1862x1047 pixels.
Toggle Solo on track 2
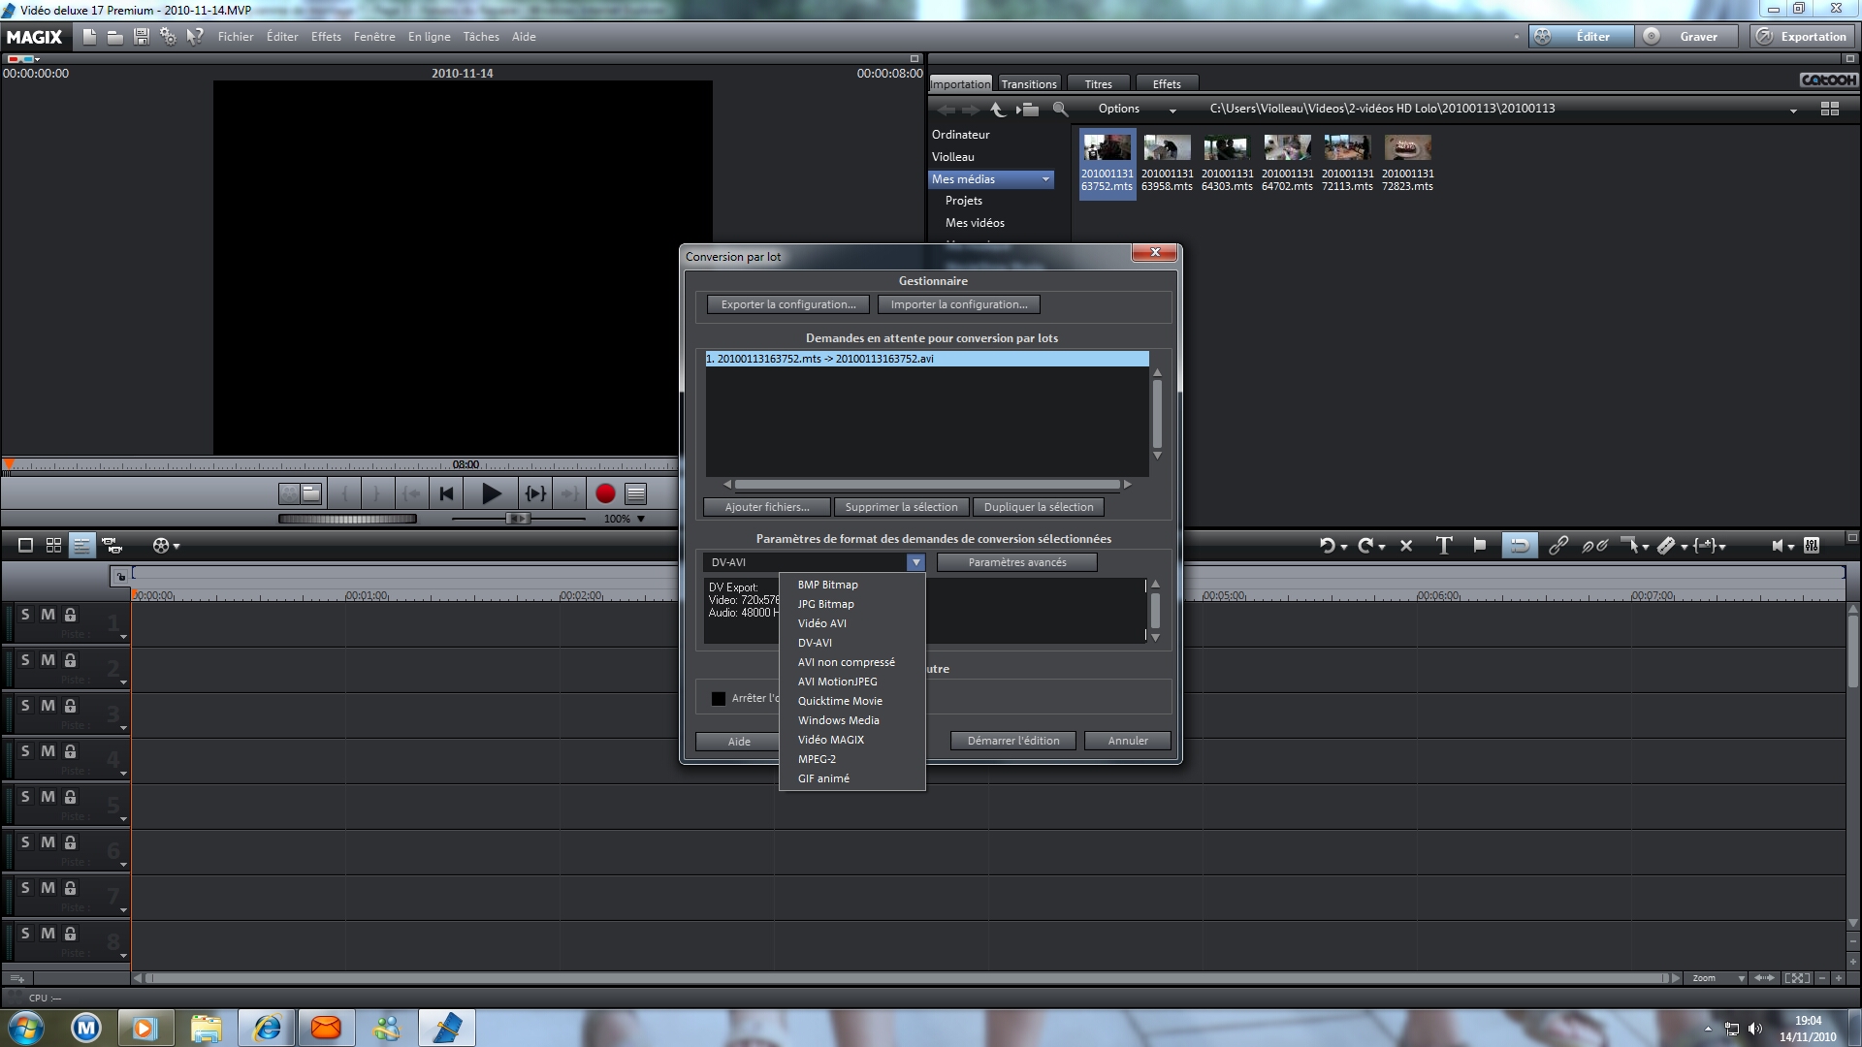(x=25, y=660)
